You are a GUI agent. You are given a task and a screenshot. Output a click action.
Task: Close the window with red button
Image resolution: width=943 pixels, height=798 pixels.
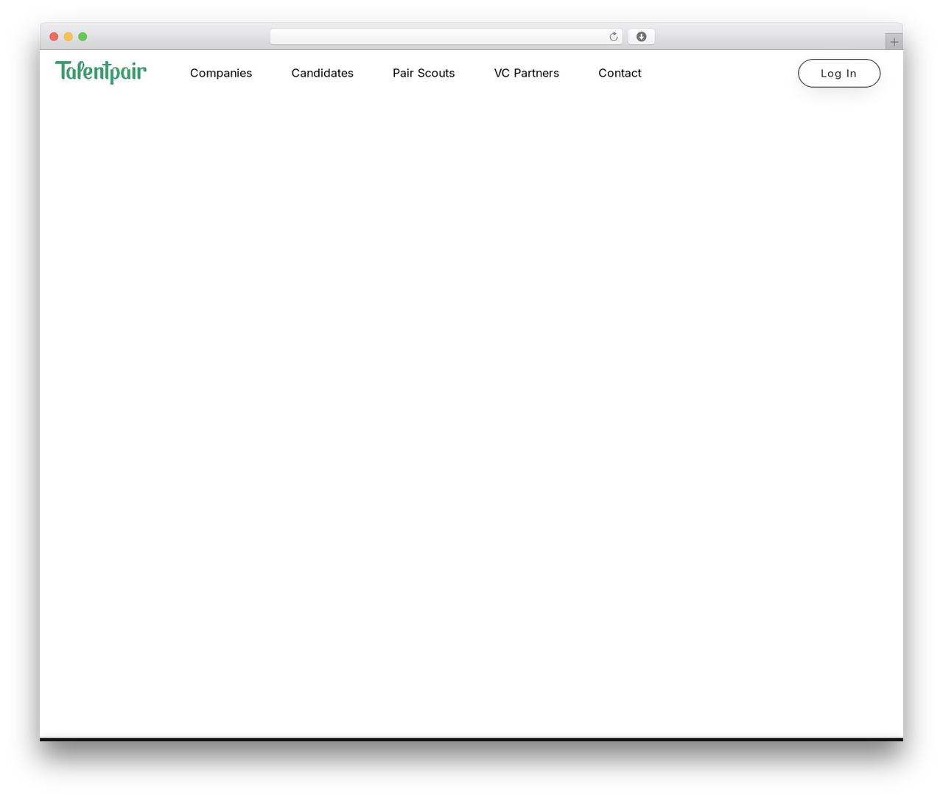[x=54, y=37]
